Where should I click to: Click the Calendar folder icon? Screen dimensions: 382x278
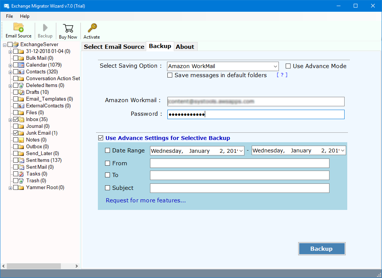tap(21, 65)
